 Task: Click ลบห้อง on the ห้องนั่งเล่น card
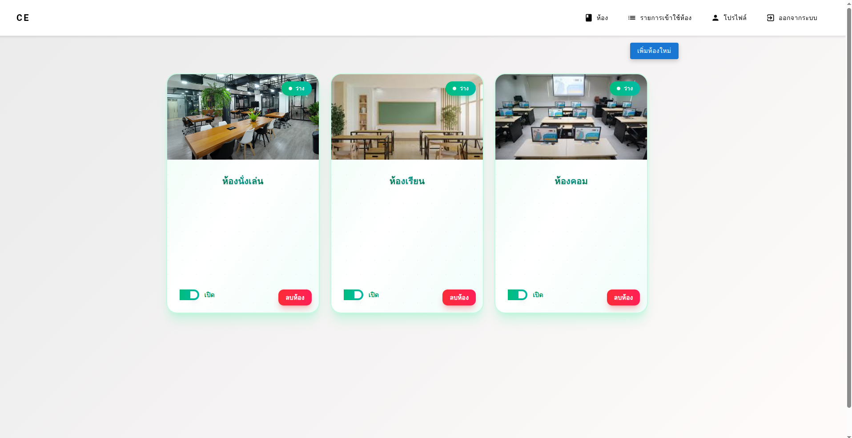(294, 297)
